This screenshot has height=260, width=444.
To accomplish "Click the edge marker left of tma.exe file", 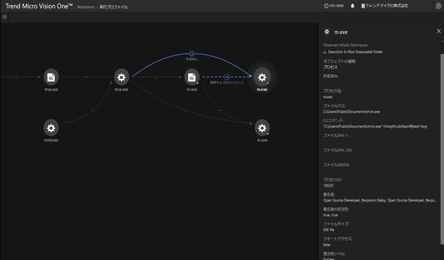I will point(16,77).
